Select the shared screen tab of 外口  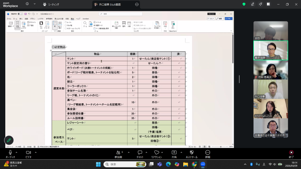(113, 4)
